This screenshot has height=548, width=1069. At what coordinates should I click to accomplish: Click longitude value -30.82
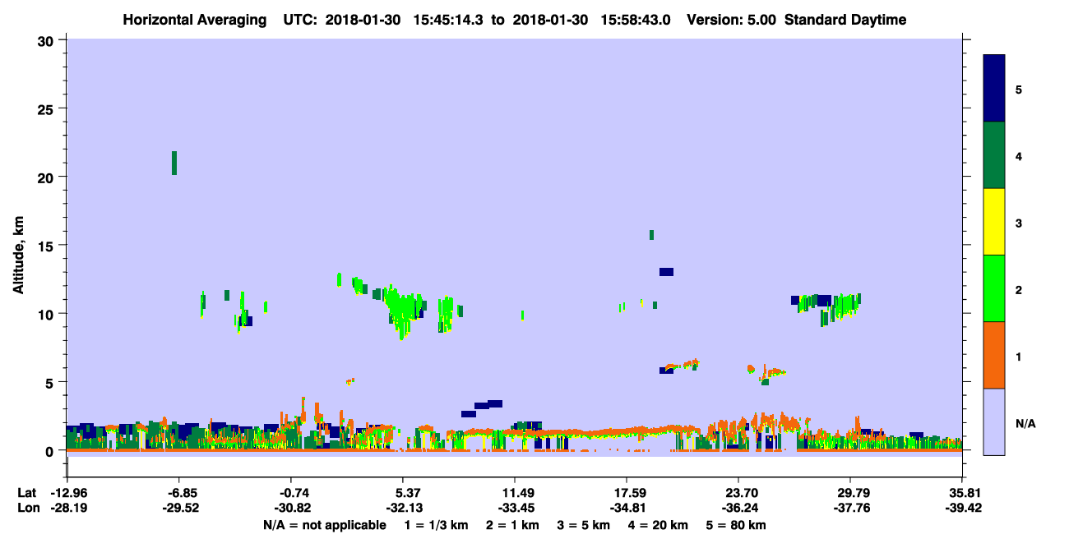(x=294, y=508)
